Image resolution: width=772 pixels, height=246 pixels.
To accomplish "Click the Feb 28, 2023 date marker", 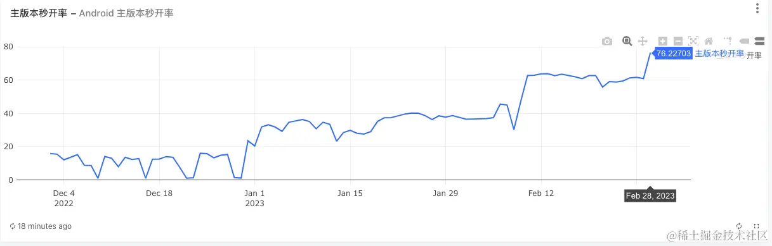I will click(x=650, y=196).
